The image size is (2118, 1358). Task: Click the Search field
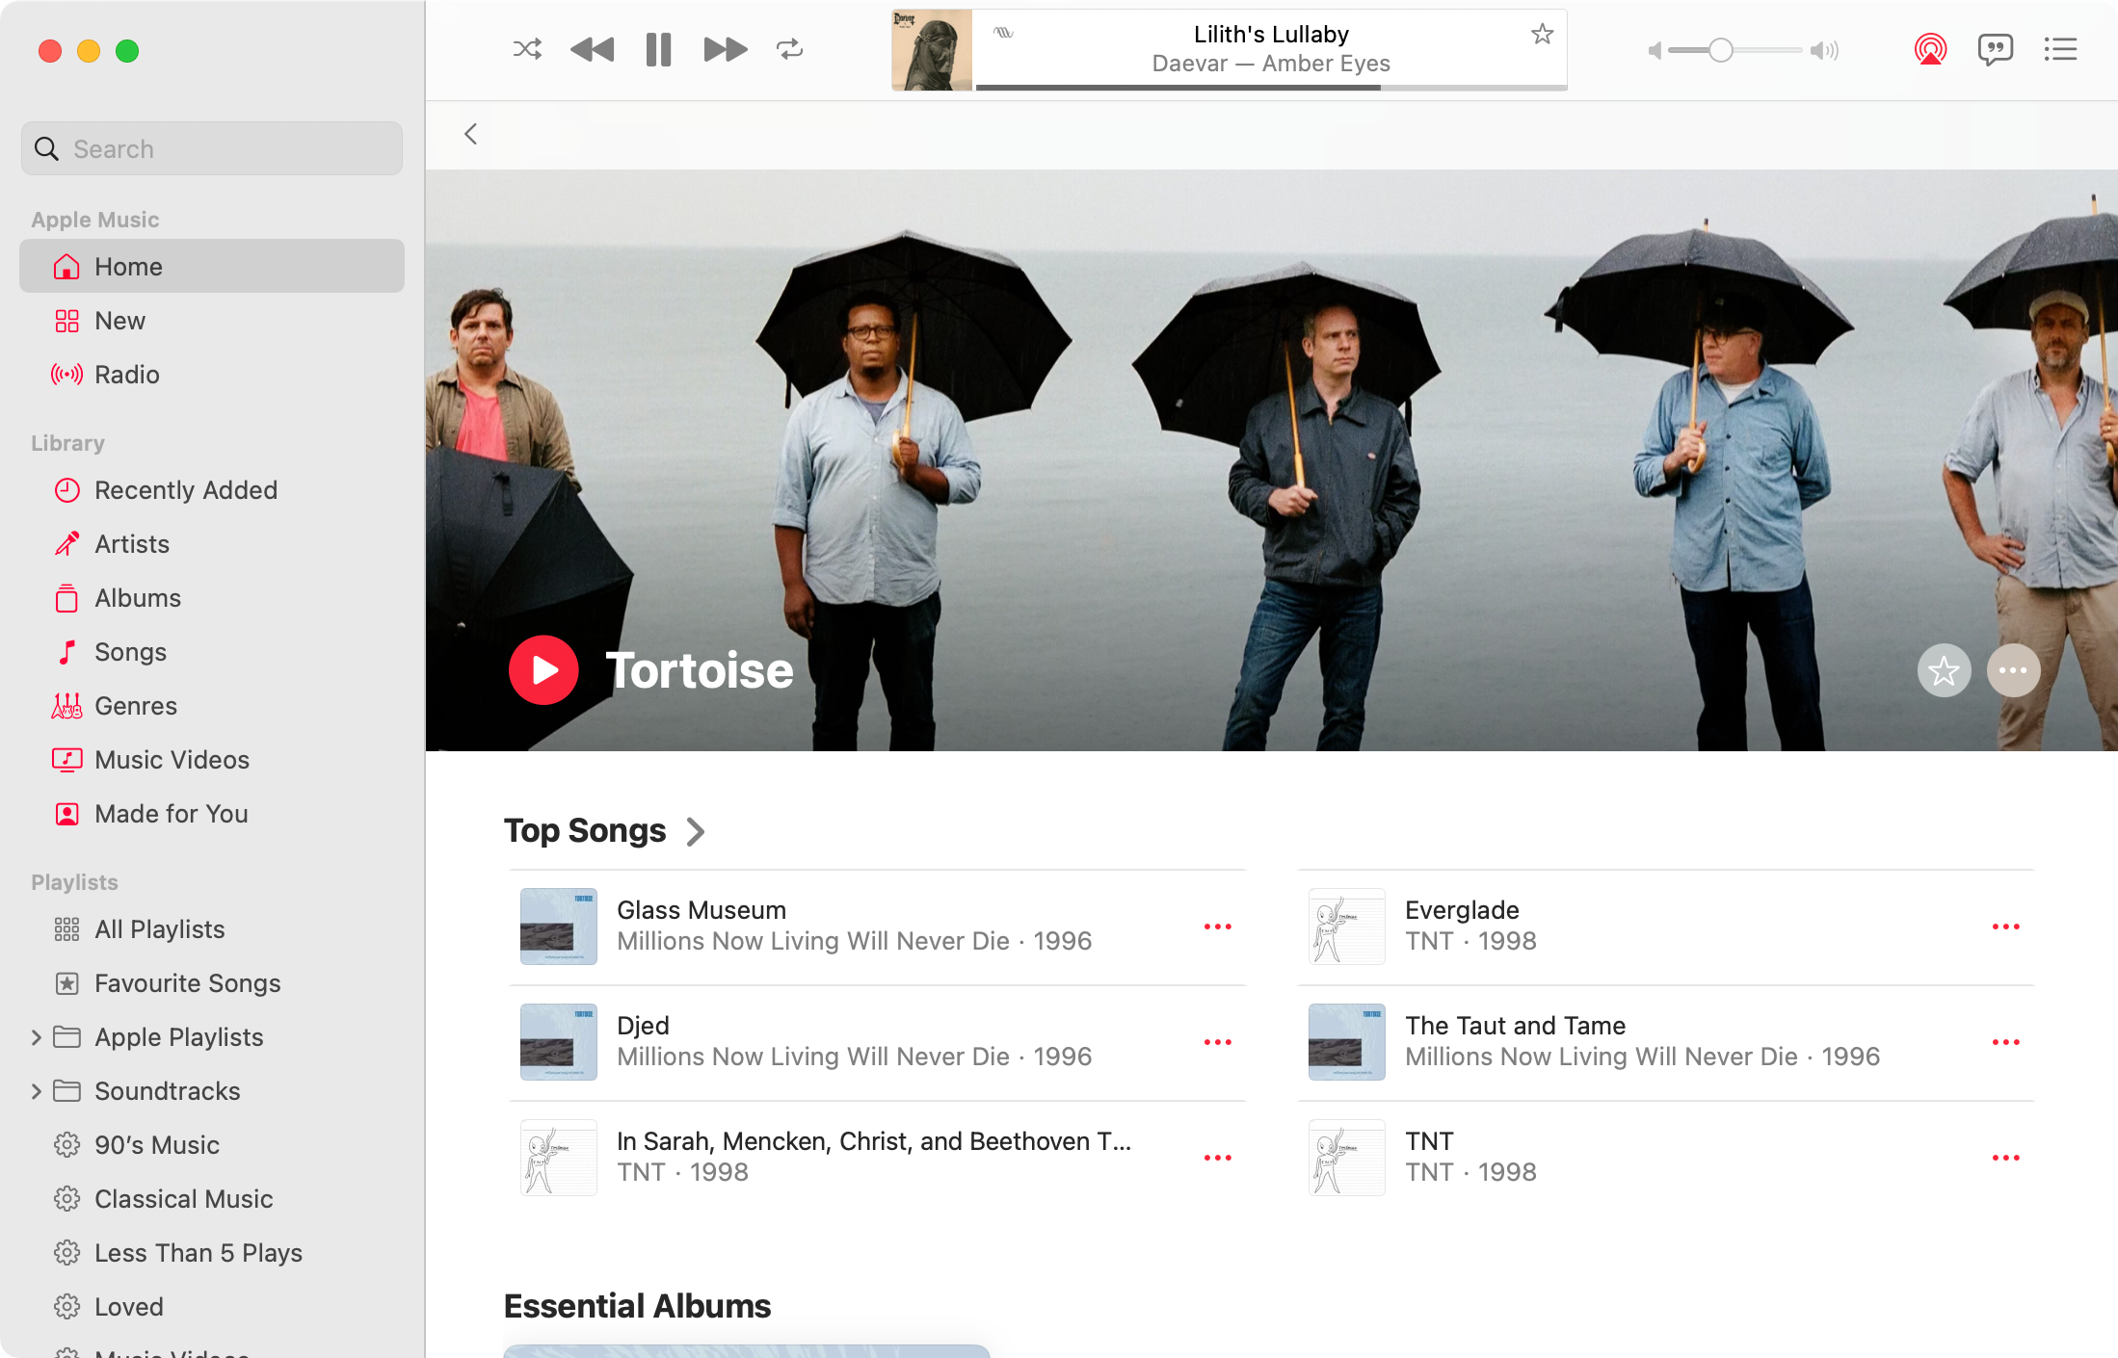(212, 148)
